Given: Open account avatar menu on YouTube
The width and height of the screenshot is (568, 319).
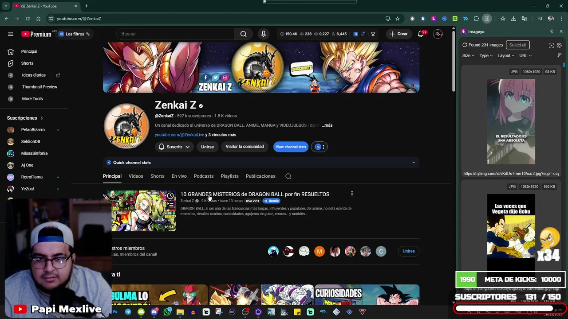Looking at the screenshot, I should (x=438, y=34).
